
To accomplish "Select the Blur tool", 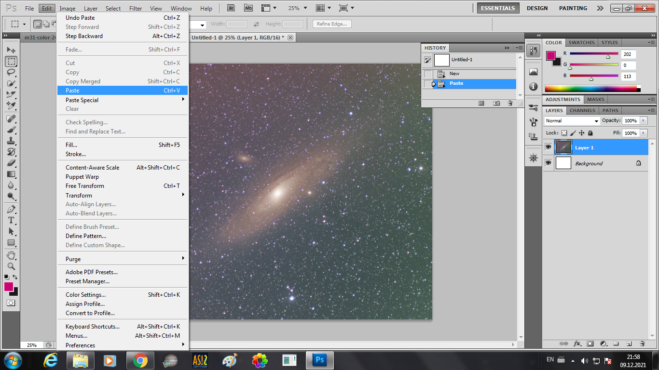I will 11,185.
